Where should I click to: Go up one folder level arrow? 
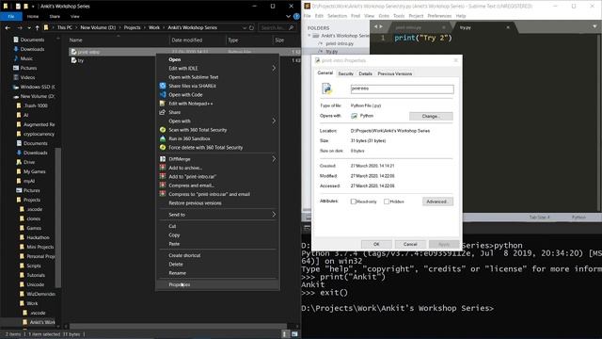pyautogui.click(x=38, y=27)
